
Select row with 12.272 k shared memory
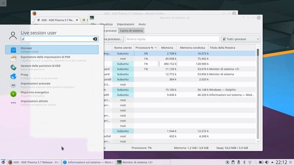click(180, 131)
